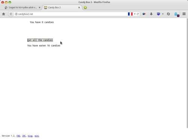Open the dropdown arrow next to the flag
188x139 pixels.
coord(135,14)
